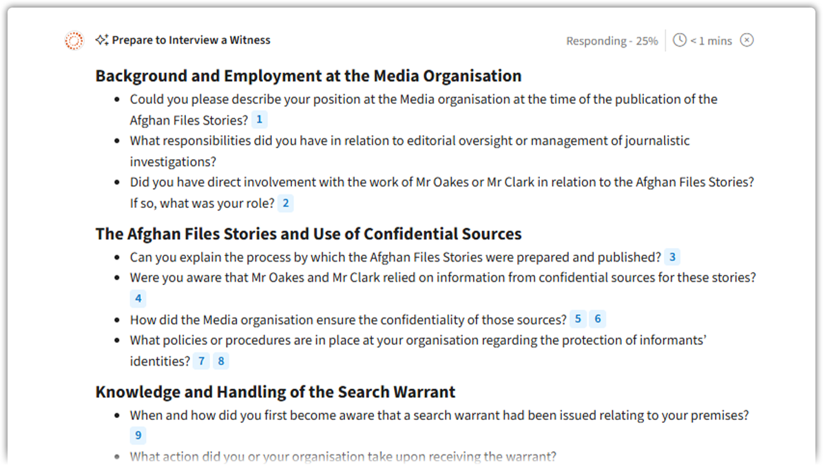The height and width of the screenshot is (471, 823).
Task: Select the Knowledge and Handling heading
Action: pos(275,391)
